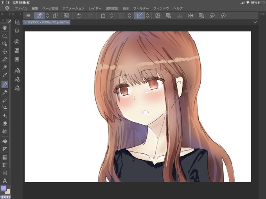Open the ページ管理 menu
This screenshot has width=266, height=199.
click(x=50, y=8)
